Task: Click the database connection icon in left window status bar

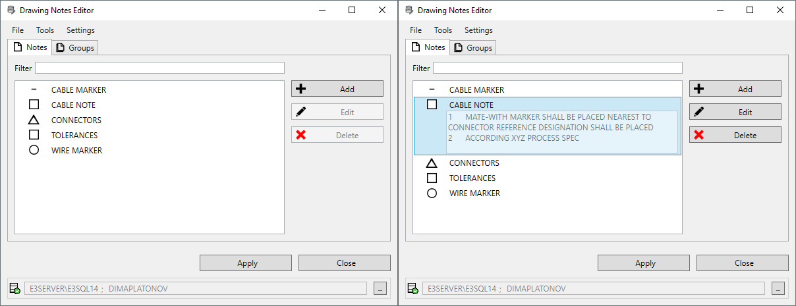Action: click(14, 288)
